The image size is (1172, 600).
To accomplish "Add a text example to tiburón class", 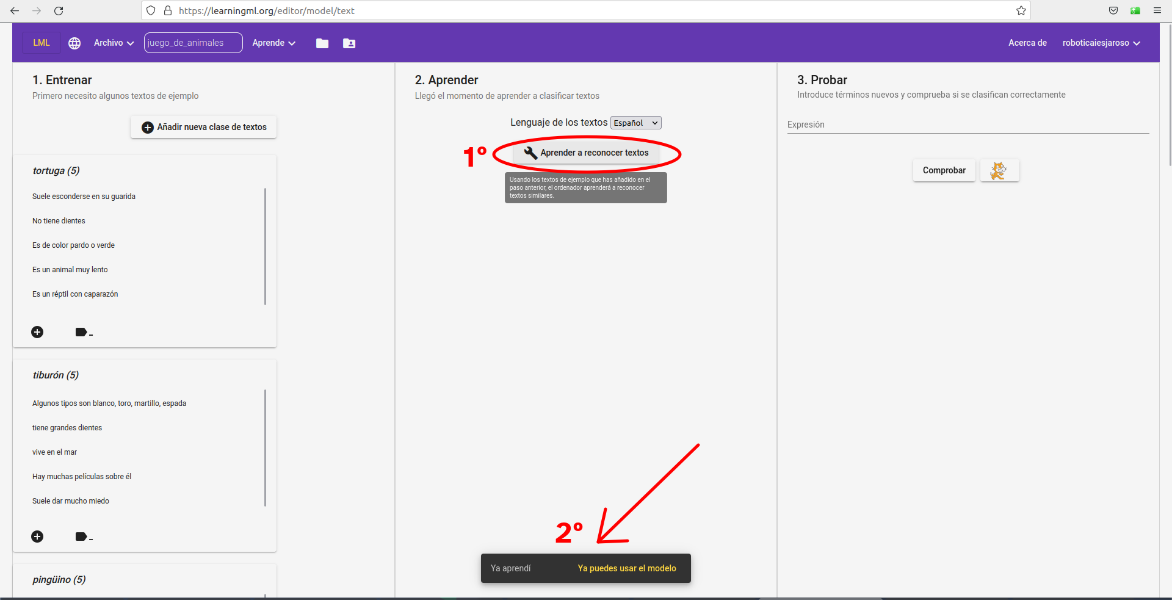I will [37, 537].
